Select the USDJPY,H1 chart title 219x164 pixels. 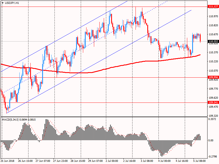click(12, 3)
